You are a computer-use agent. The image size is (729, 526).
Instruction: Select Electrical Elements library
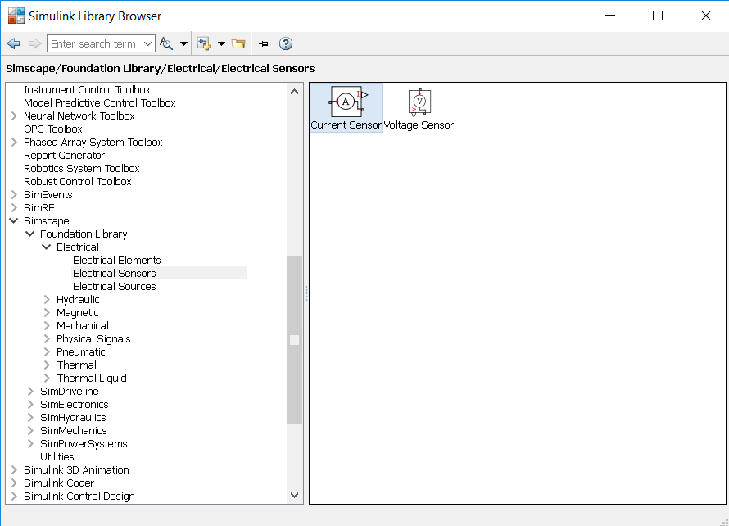tap(116, 260)
